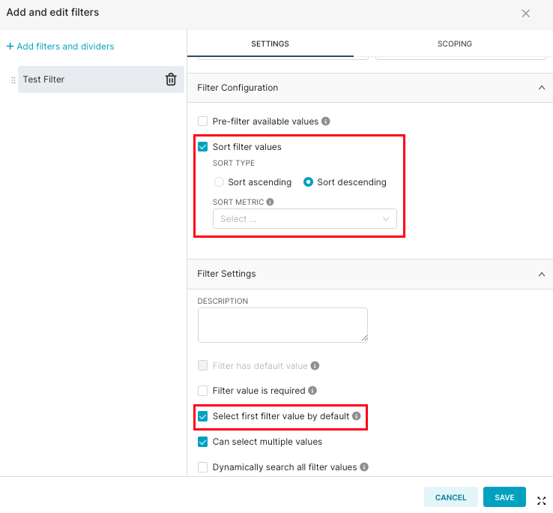Close the Add and edit filters dialog
Viewport: 553px width, 513px height.
(526, 13)
